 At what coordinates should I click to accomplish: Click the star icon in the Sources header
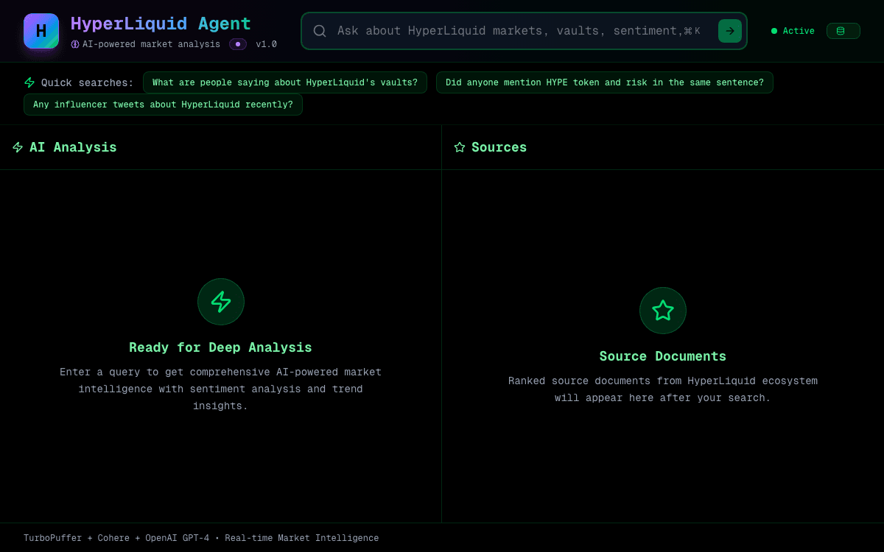click(460, 147)
